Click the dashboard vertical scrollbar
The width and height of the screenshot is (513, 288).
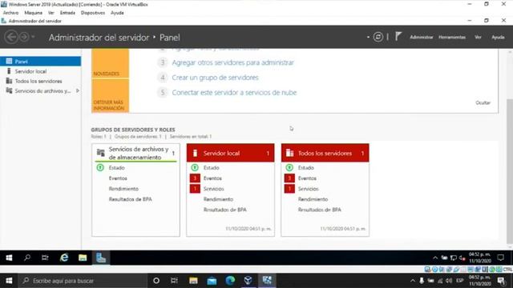tap(510, 171)
